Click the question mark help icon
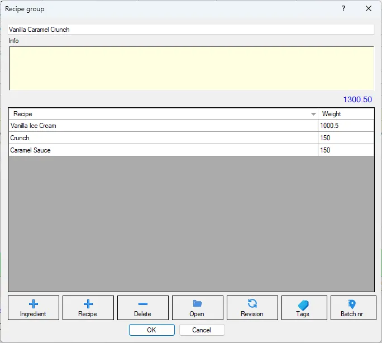 [343, 9]
